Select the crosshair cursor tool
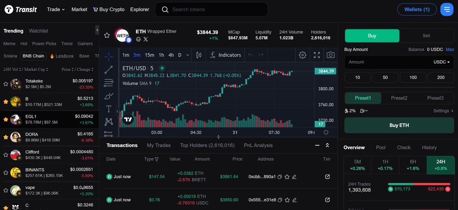458x210 pixels. [x=109, y=57]
